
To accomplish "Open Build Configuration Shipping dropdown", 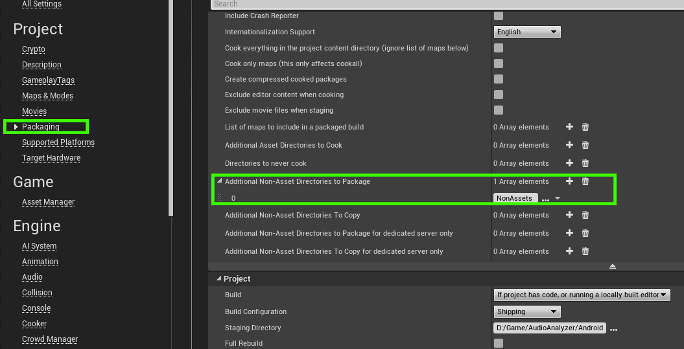I will click(527, 311).
